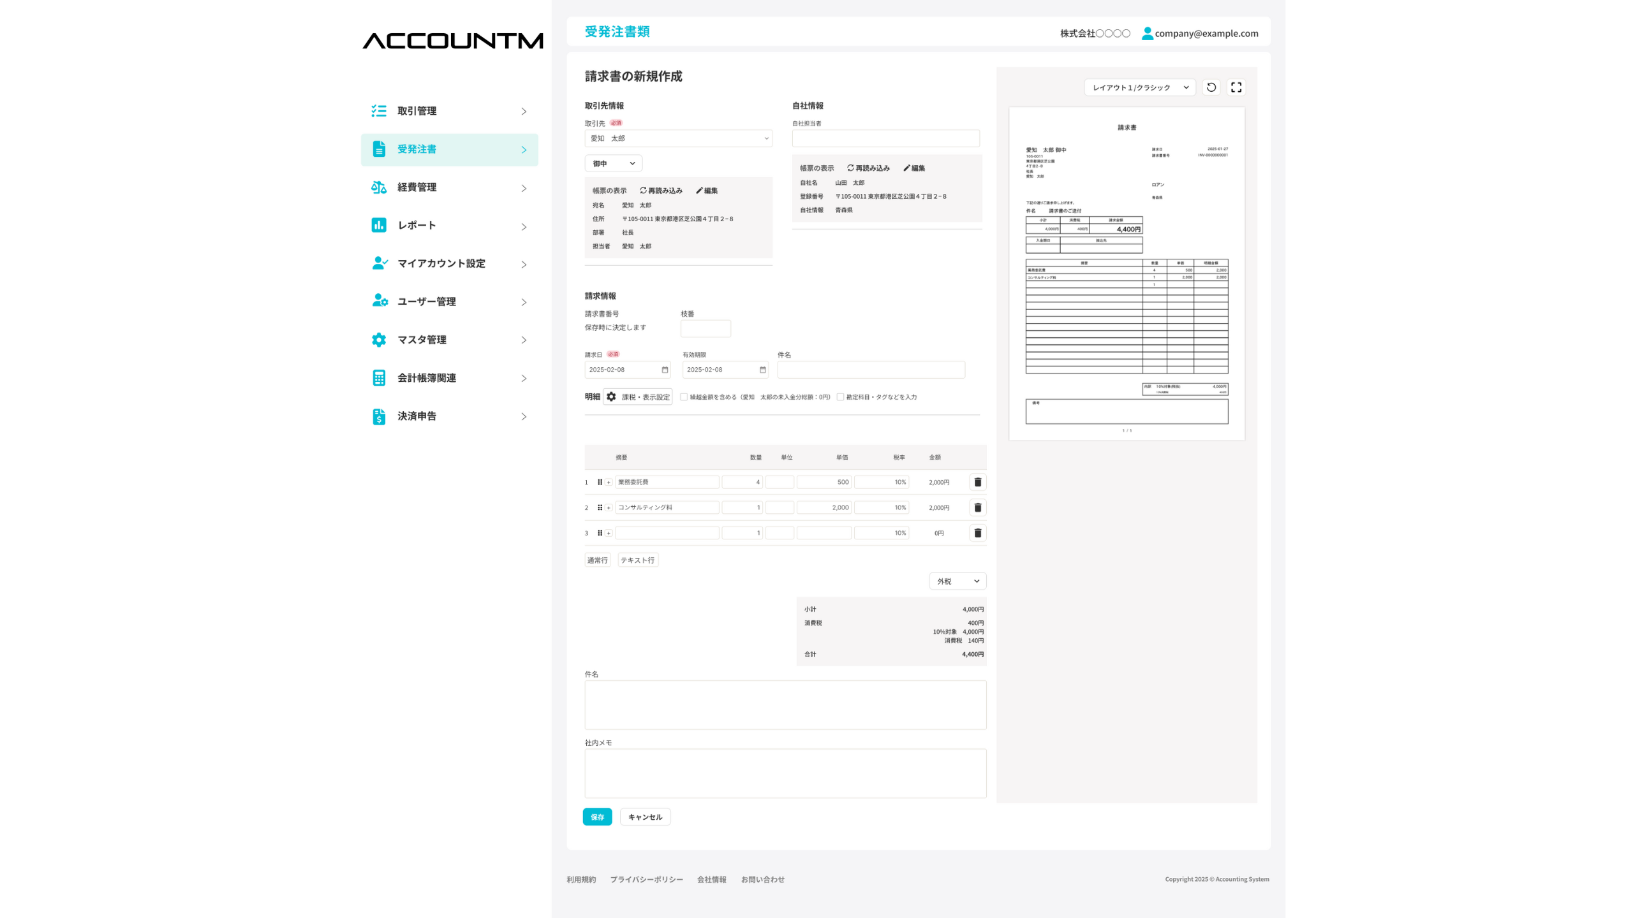Open fullscreen invoice preview

[1236, 87]
